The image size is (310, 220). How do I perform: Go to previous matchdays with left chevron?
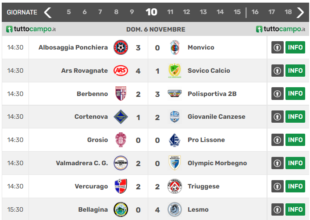point(48,12)
